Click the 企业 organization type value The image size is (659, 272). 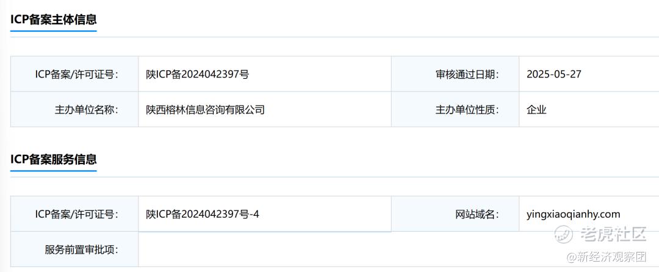pyautogui.click(x=536, y=110)
